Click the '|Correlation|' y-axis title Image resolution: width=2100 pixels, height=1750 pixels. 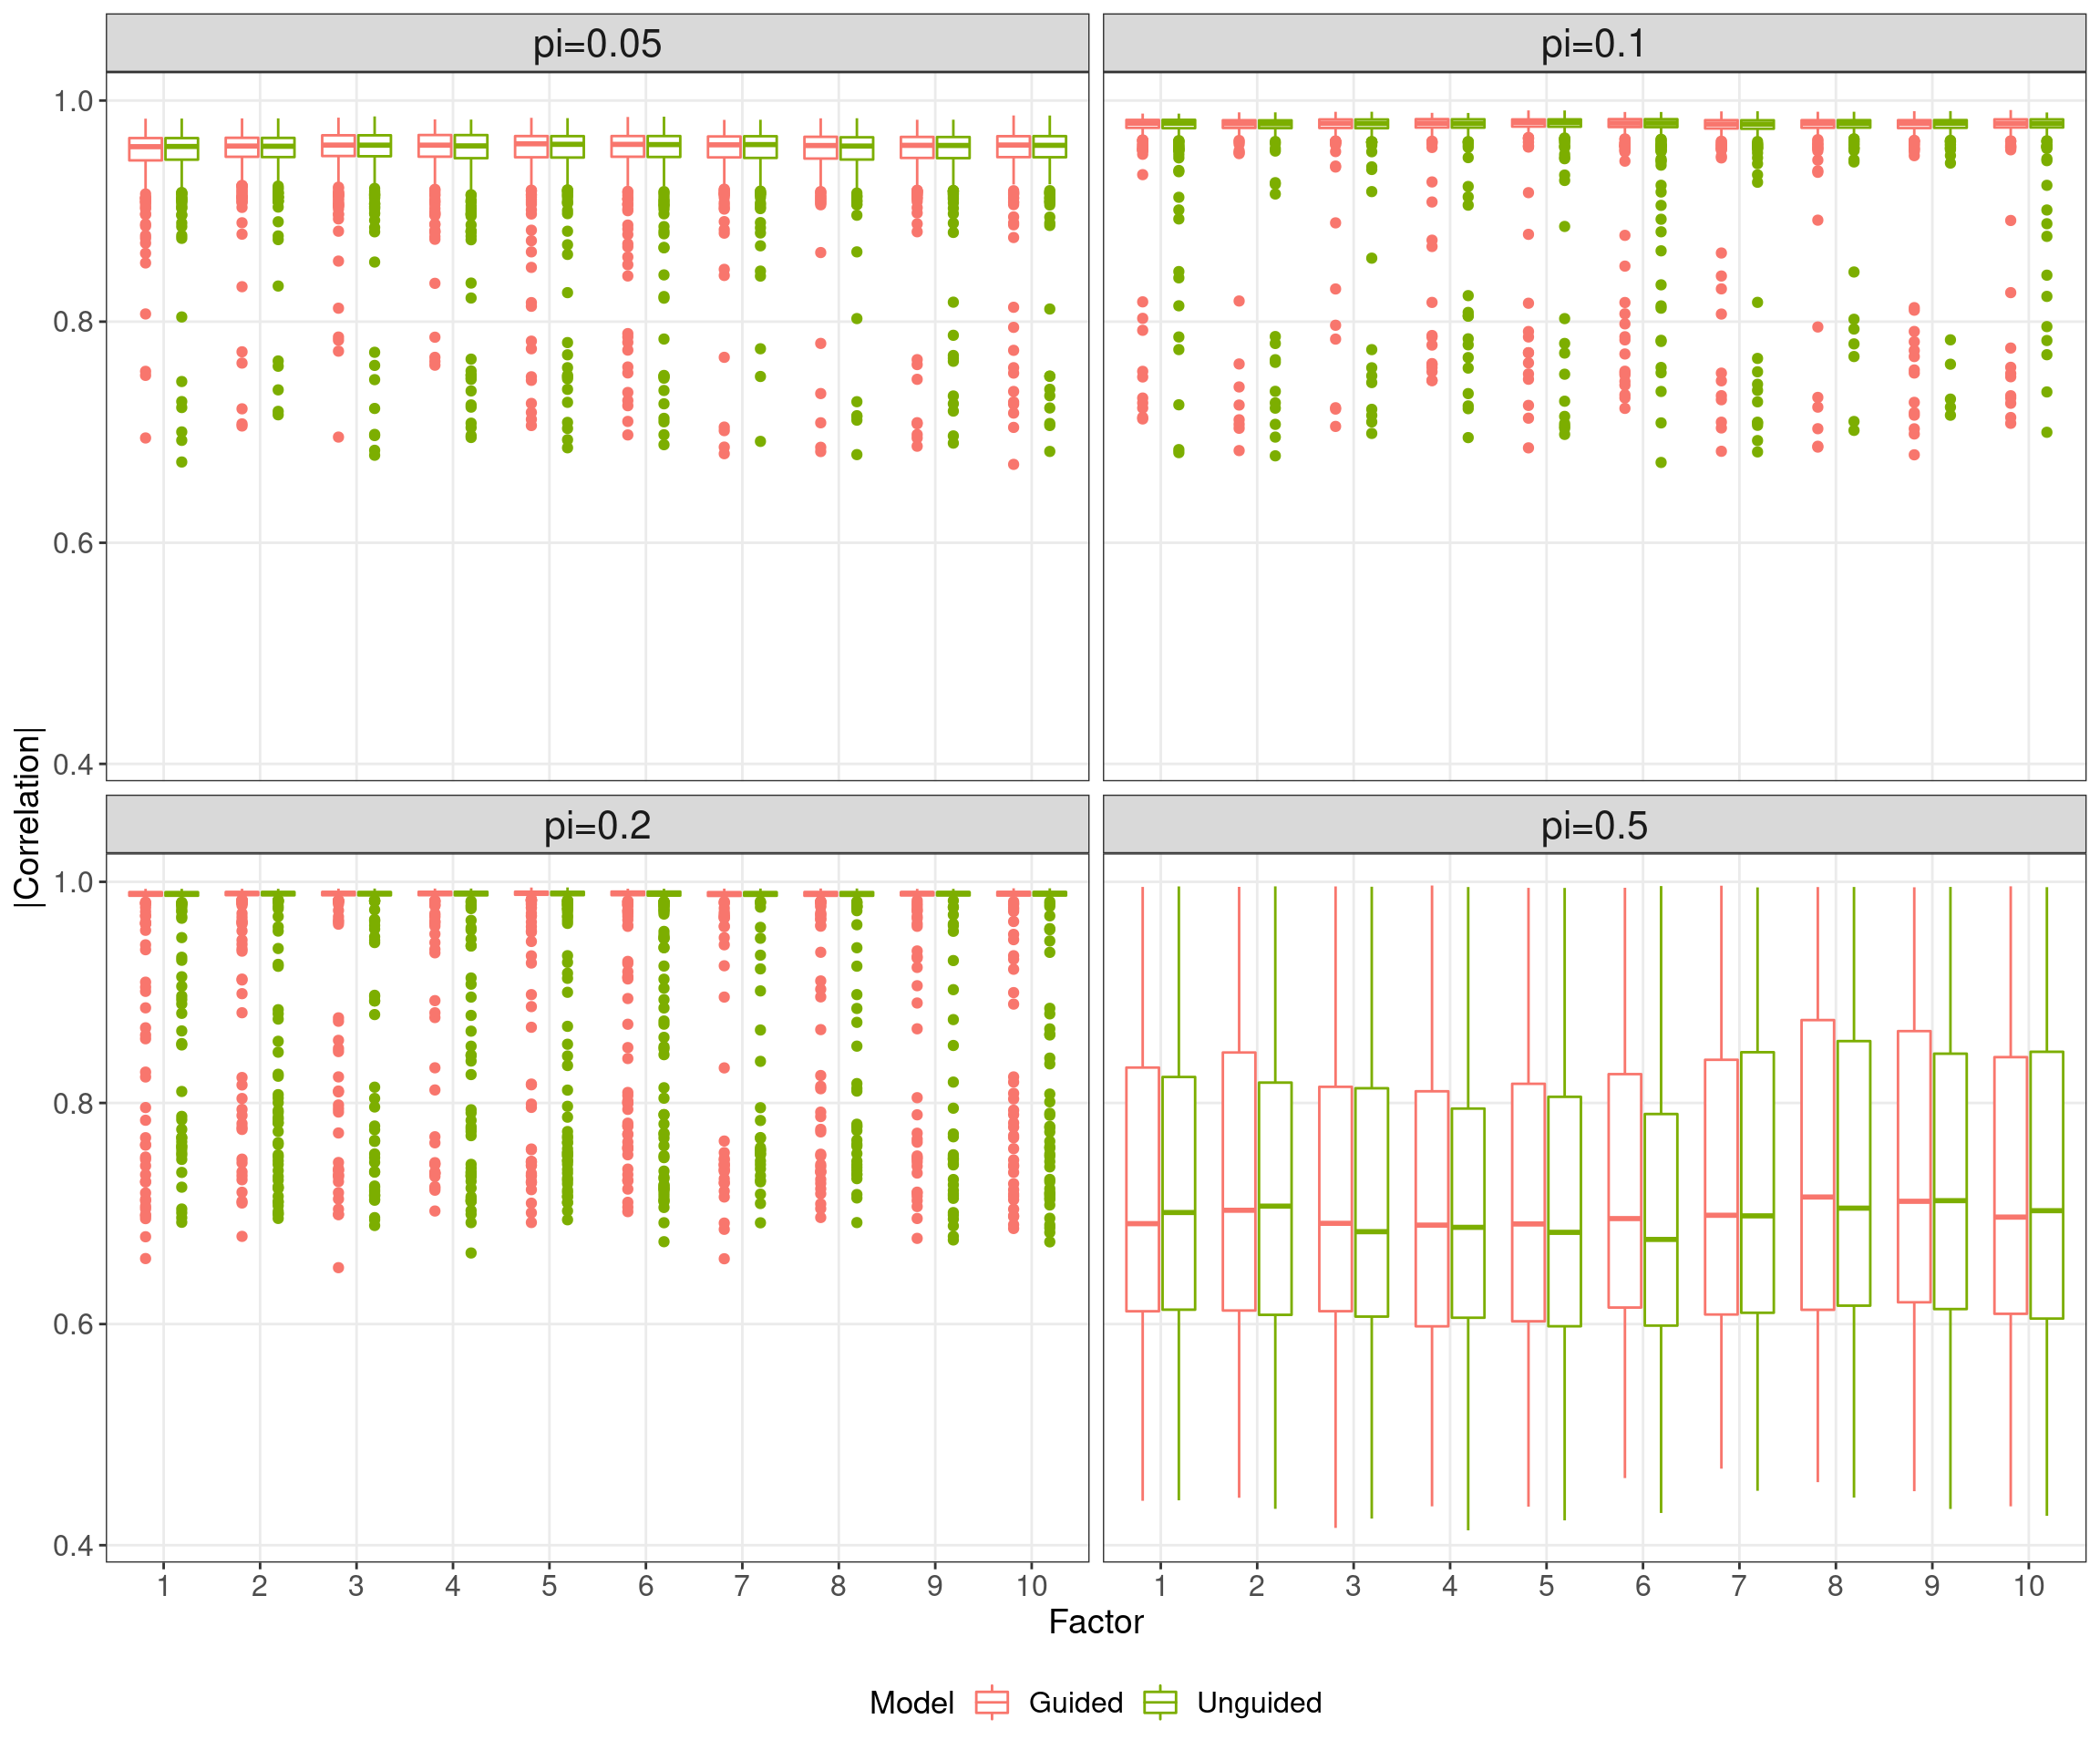[x=28, y=817]
